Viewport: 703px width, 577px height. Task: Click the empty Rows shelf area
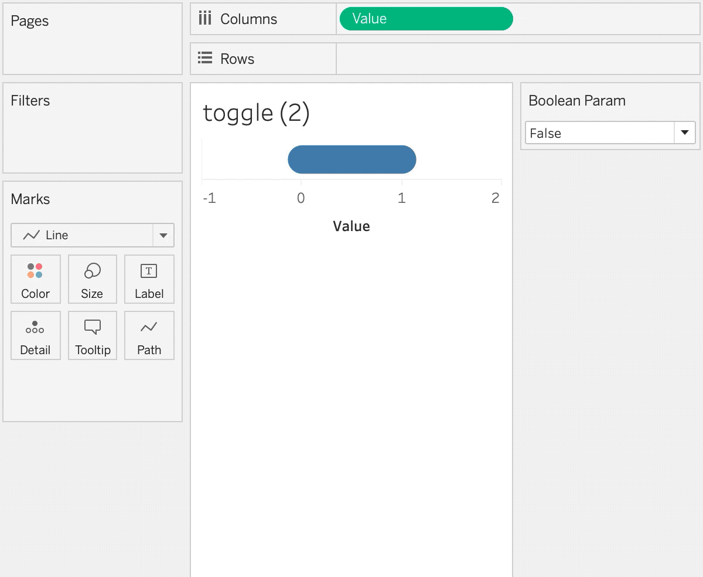(518, 59)
